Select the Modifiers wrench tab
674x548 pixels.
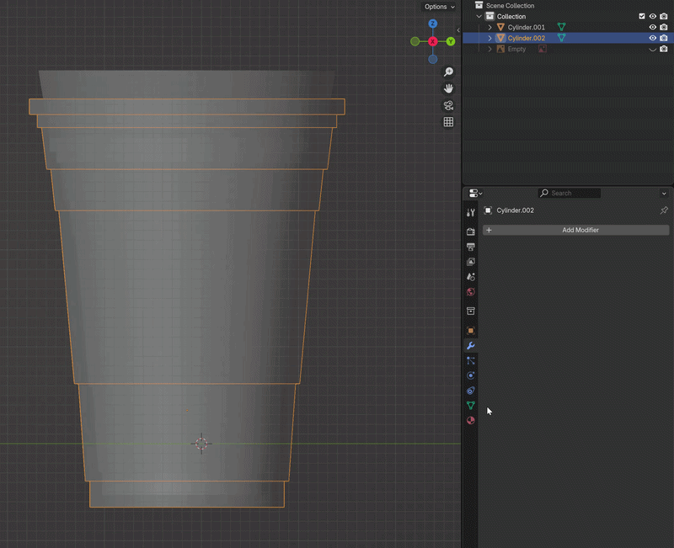pos(471,346)
